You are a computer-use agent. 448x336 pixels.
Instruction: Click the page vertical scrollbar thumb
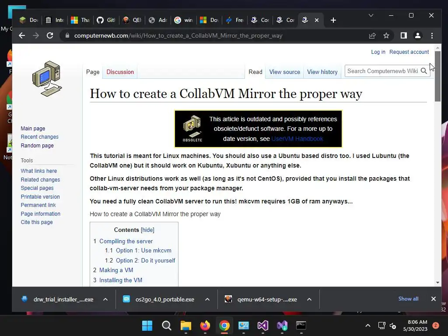coord(437,76)
